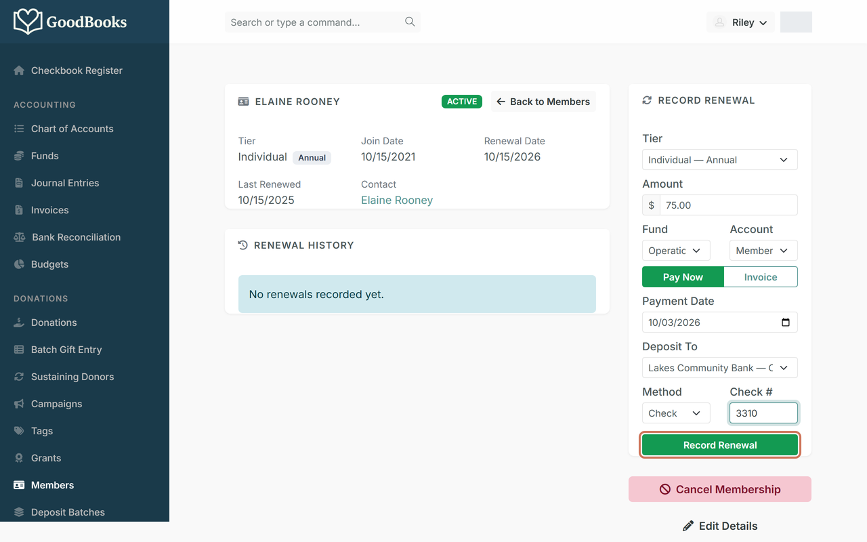867x542 pixels.
Task: Click the Checkbook Register home icon
Action: click(x=19, y=70)
